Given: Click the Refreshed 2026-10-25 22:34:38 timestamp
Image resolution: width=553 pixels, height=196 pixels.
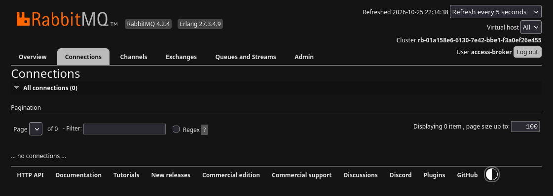Looking at the screenshot, I should [406, 12].
